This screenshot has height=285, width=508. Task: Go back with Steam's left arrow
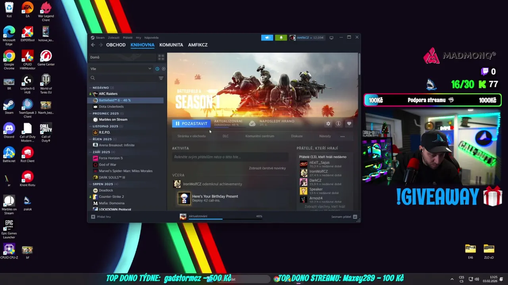[93, 45]
